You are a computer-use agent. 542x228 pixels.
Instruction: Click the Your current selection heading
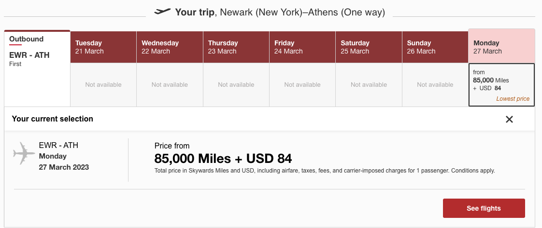pos(52,119)
